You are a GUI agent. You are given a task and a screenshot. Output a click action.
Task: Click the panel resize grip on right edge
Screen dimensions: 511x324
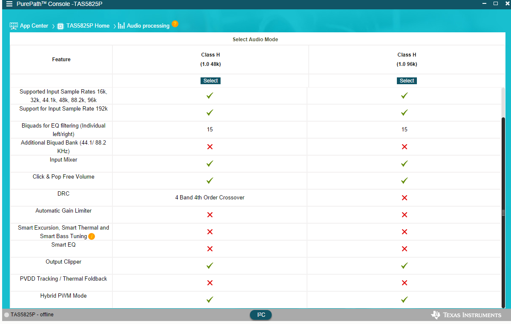coord(503,213)
